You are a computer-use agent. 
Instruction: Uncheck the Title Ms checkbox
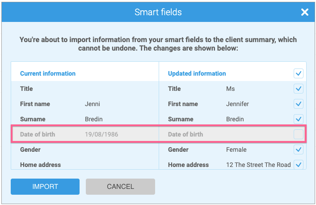pyautogui.click(x=298, y=89)
